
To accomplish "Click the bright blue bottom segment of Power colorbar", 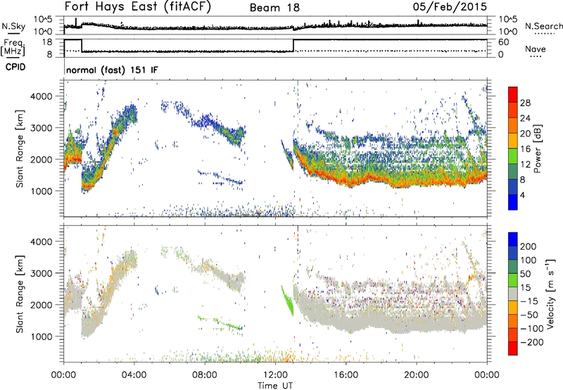I will pos(513,202).
